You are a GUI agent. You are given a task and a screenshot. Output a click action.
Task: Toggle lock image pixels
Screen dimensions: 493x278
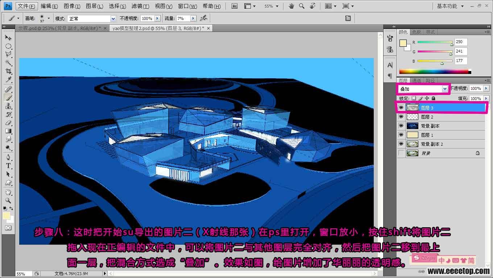click(420, 98)
